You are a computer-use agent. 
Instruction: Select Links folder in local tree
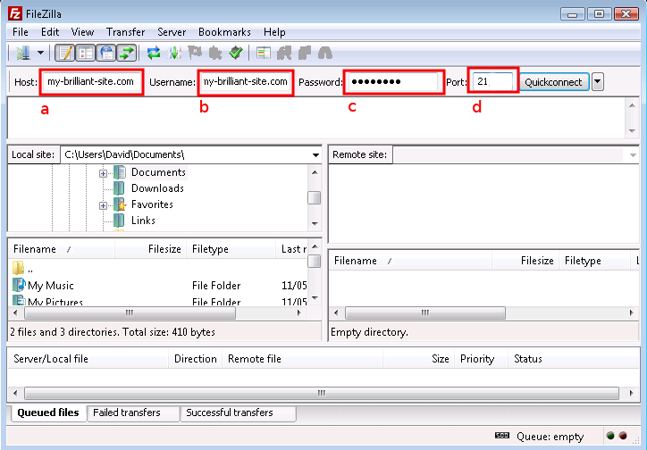pos(143,221)
